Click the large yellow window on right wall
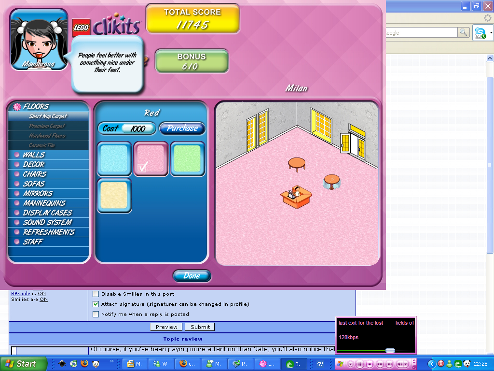This screenshot has width=494, height=371. (x=321, y=126)
